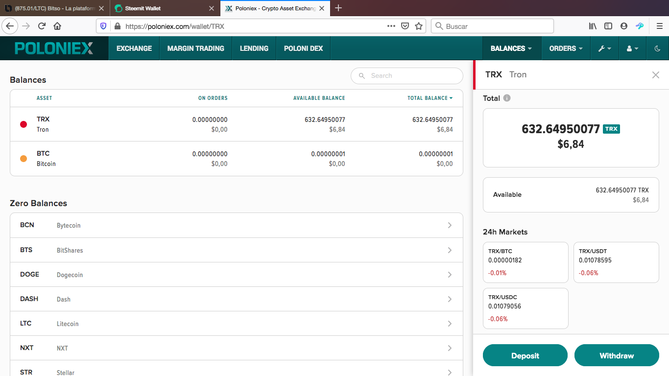The width and height of the screenshot is (669, 376).
Task: Reload the Poloniex page
Action: point(42,26)
